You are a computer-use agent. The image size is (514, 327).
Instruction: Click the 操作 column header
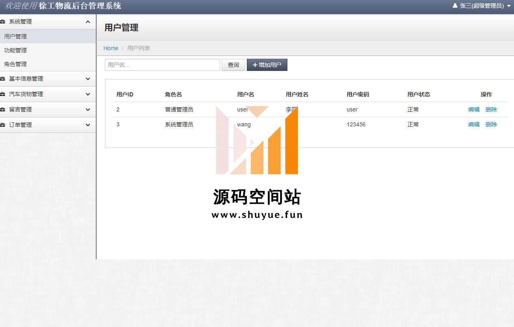coord(486,94)
